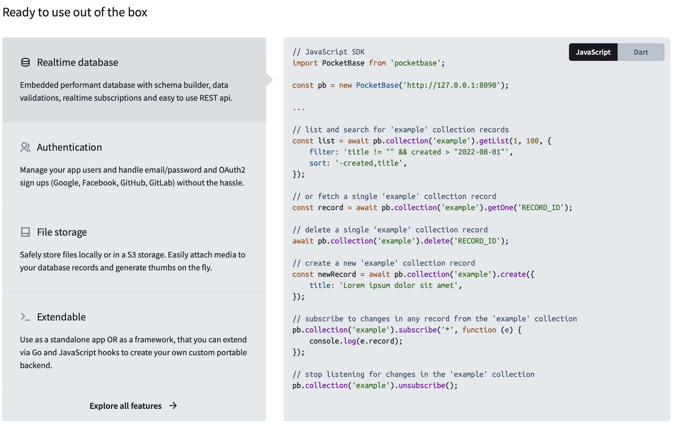The width and height of the screenshot is (678, 429).
Task: Select the Extendable heading
Action: point(61,317)
